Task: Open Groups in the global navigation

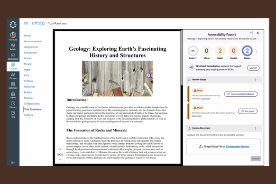Action: click(x=13, y=76)
